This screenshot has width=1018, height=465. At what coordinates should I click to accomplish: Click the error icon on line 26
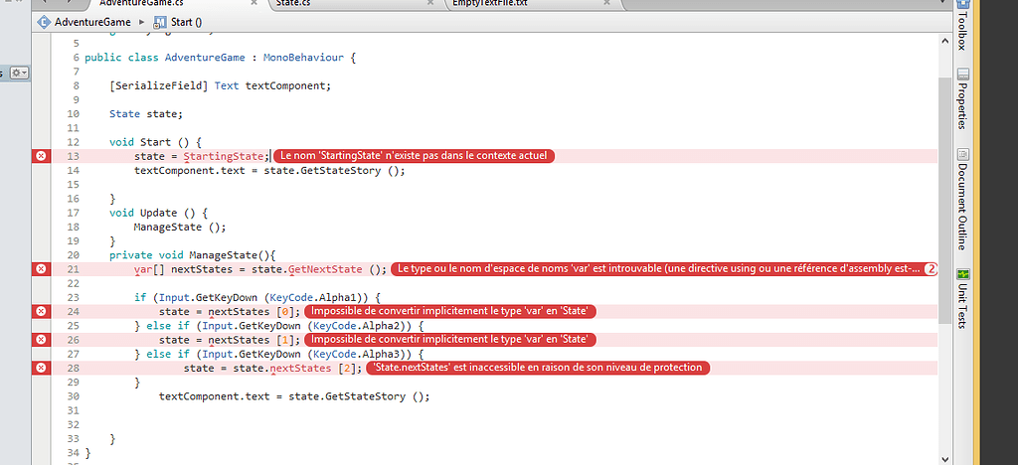(x=41, y=340)
